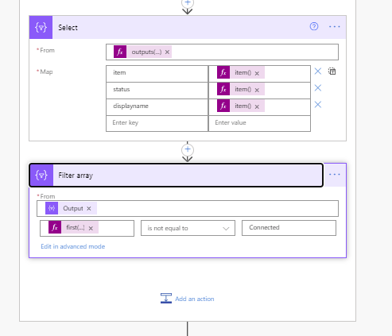
Task: Click the fx icon in the 'item' row
Action: 223,72
